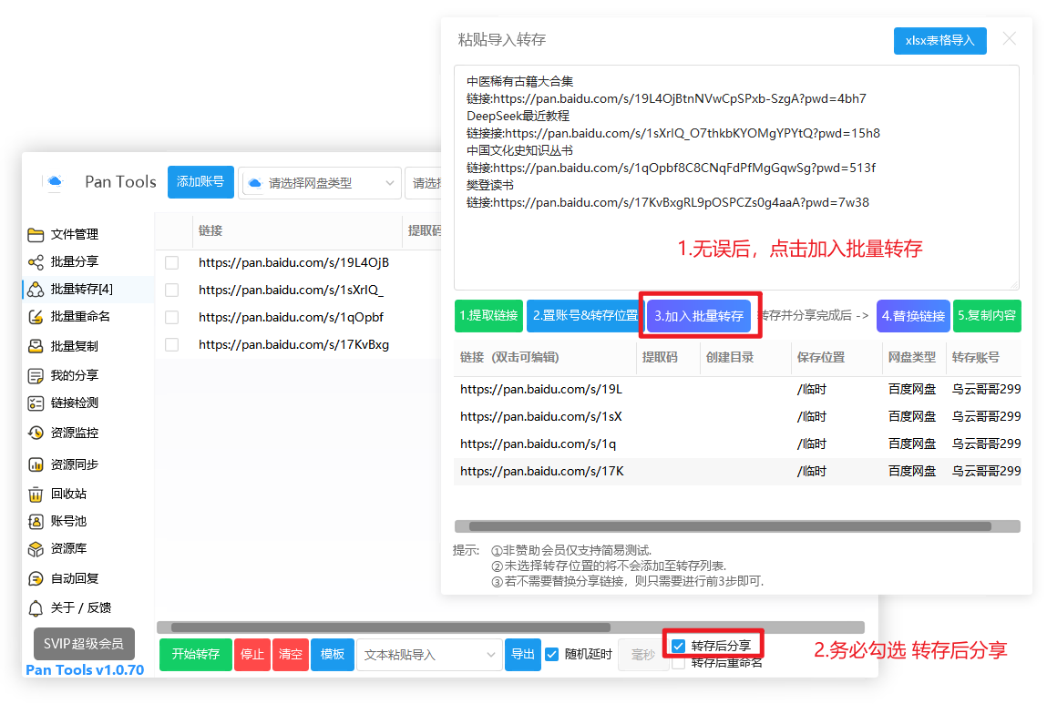Open 我的分享 menu item
This screenshot has width=1047, height=714.
(x=88, y=376)
